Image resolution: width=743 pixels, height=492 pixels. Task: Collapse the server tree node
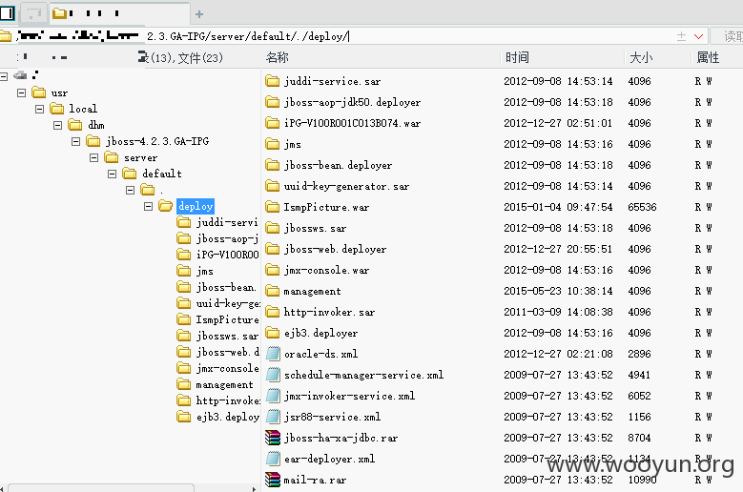pos(93,157)
